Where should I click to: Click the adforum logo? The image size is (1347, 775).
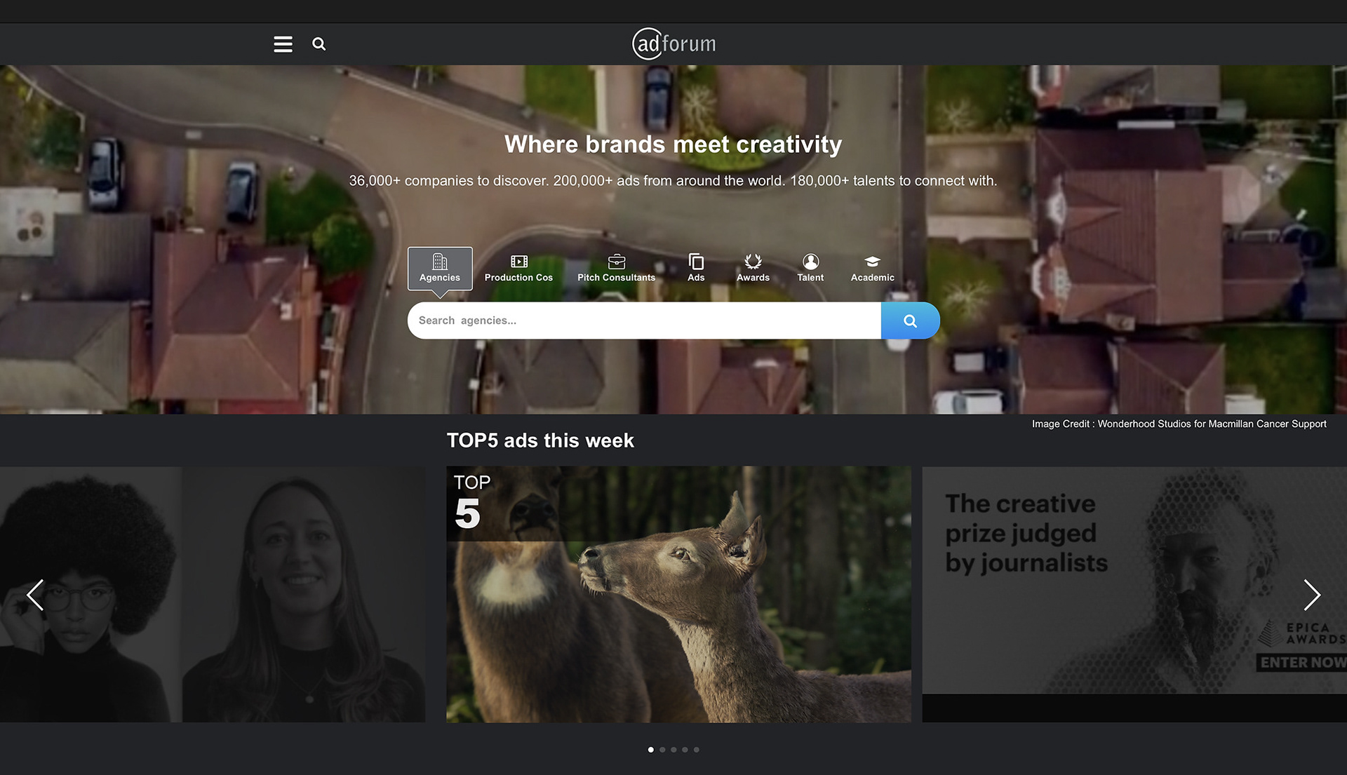673,43
